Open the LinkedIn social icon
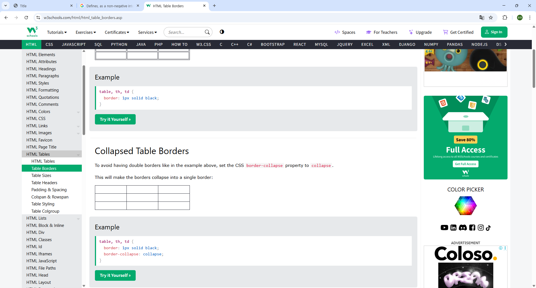 point(453,228)
